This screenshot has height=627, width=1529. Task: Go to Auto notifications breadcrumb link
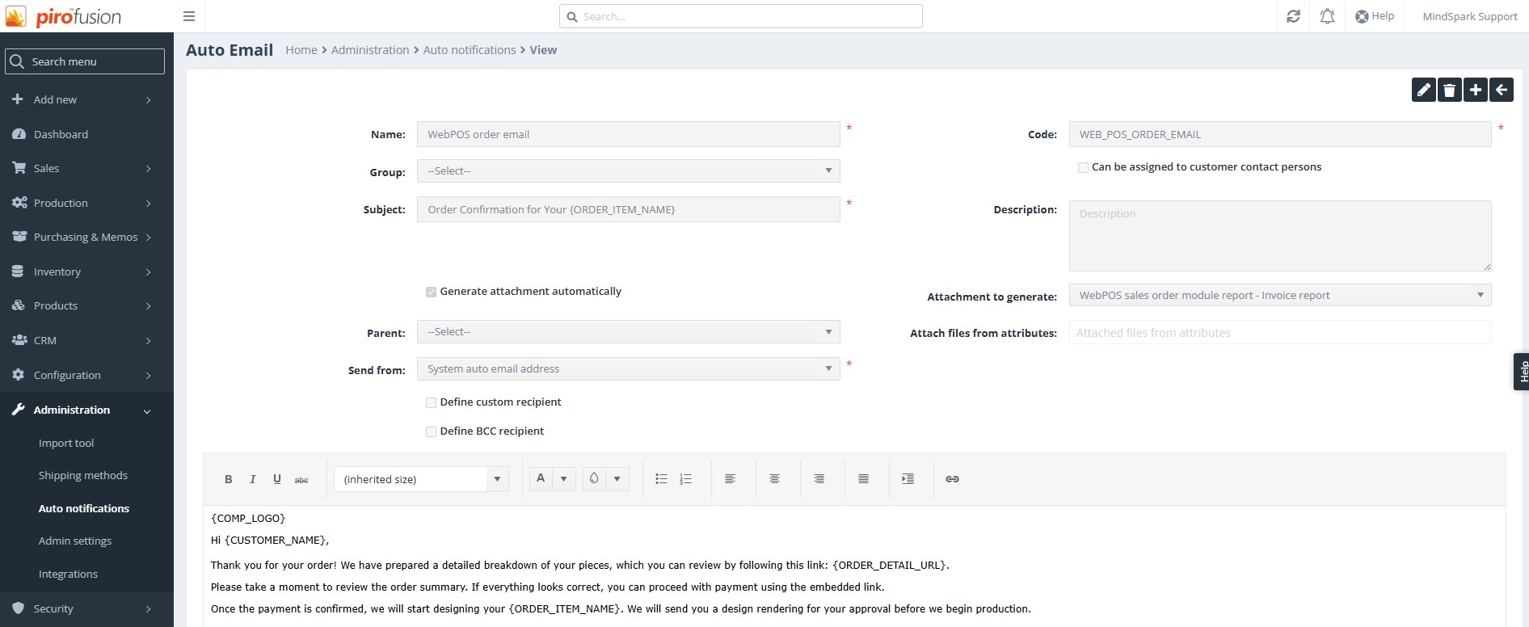(x=470, y=50)
